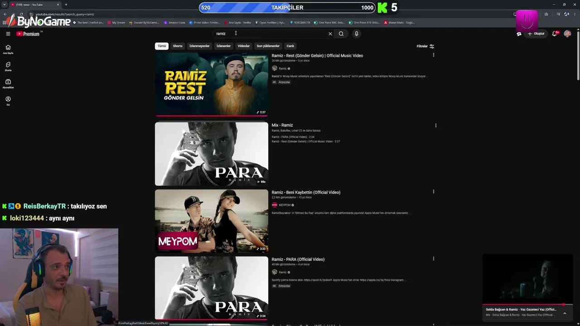Open the Ramiz Rest Gönder Gelsin thumbnail

212,84
